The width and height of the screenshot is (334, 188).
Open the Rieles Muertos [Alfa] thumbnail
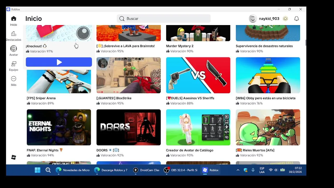(x=268, y=127)
